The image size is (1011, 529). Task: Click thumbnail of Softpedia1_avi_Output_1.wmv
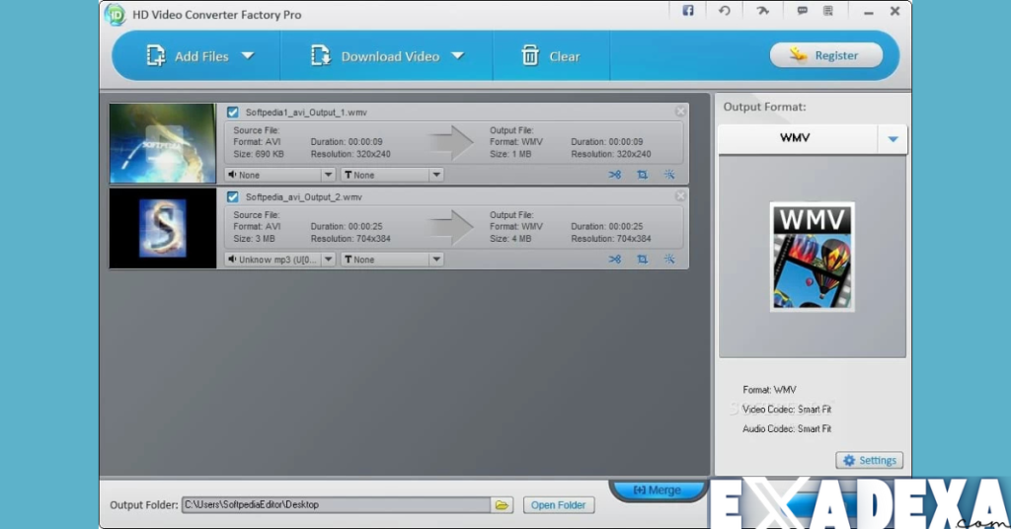tap(163, 143)
